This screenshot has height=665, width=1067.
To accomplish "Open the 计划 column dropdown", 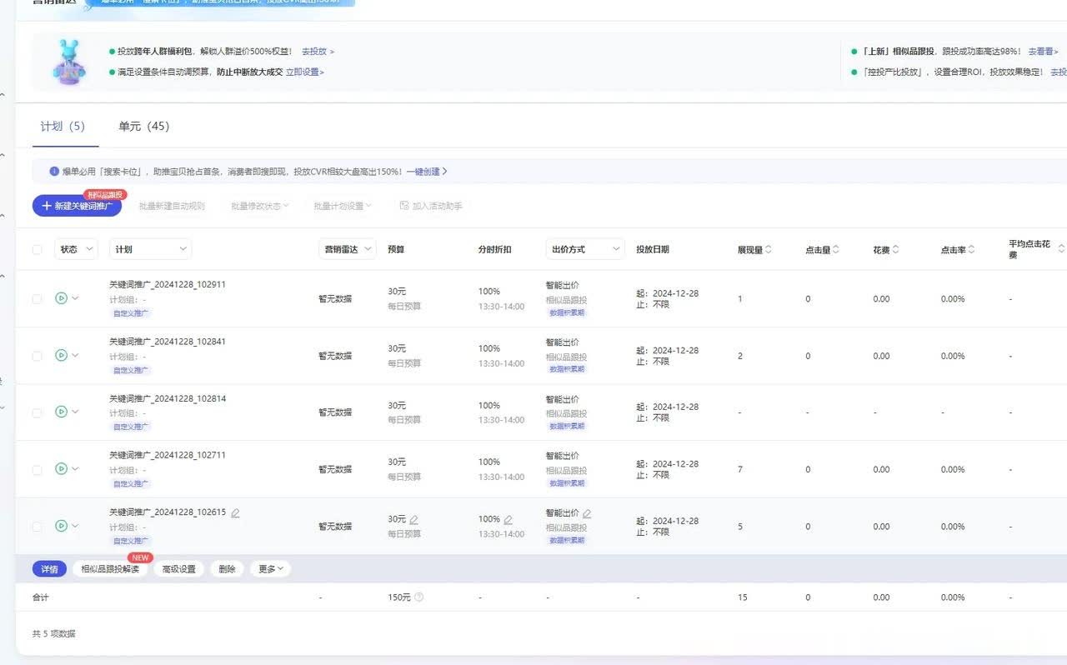I will click(x=150, y=249).
